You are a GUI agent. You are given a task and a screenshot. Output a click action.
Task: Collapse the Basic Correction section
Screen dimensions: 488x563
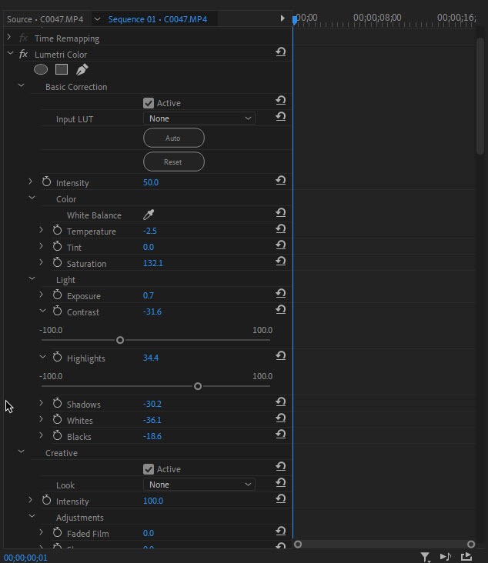21,87
